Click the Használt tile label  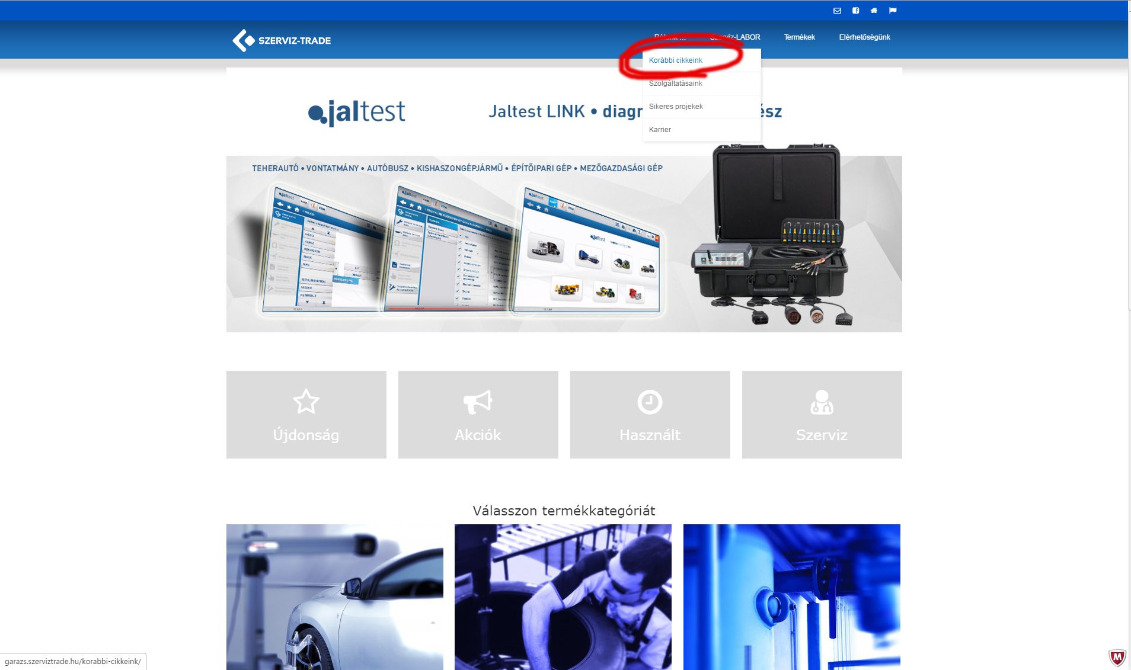(650, 435)
